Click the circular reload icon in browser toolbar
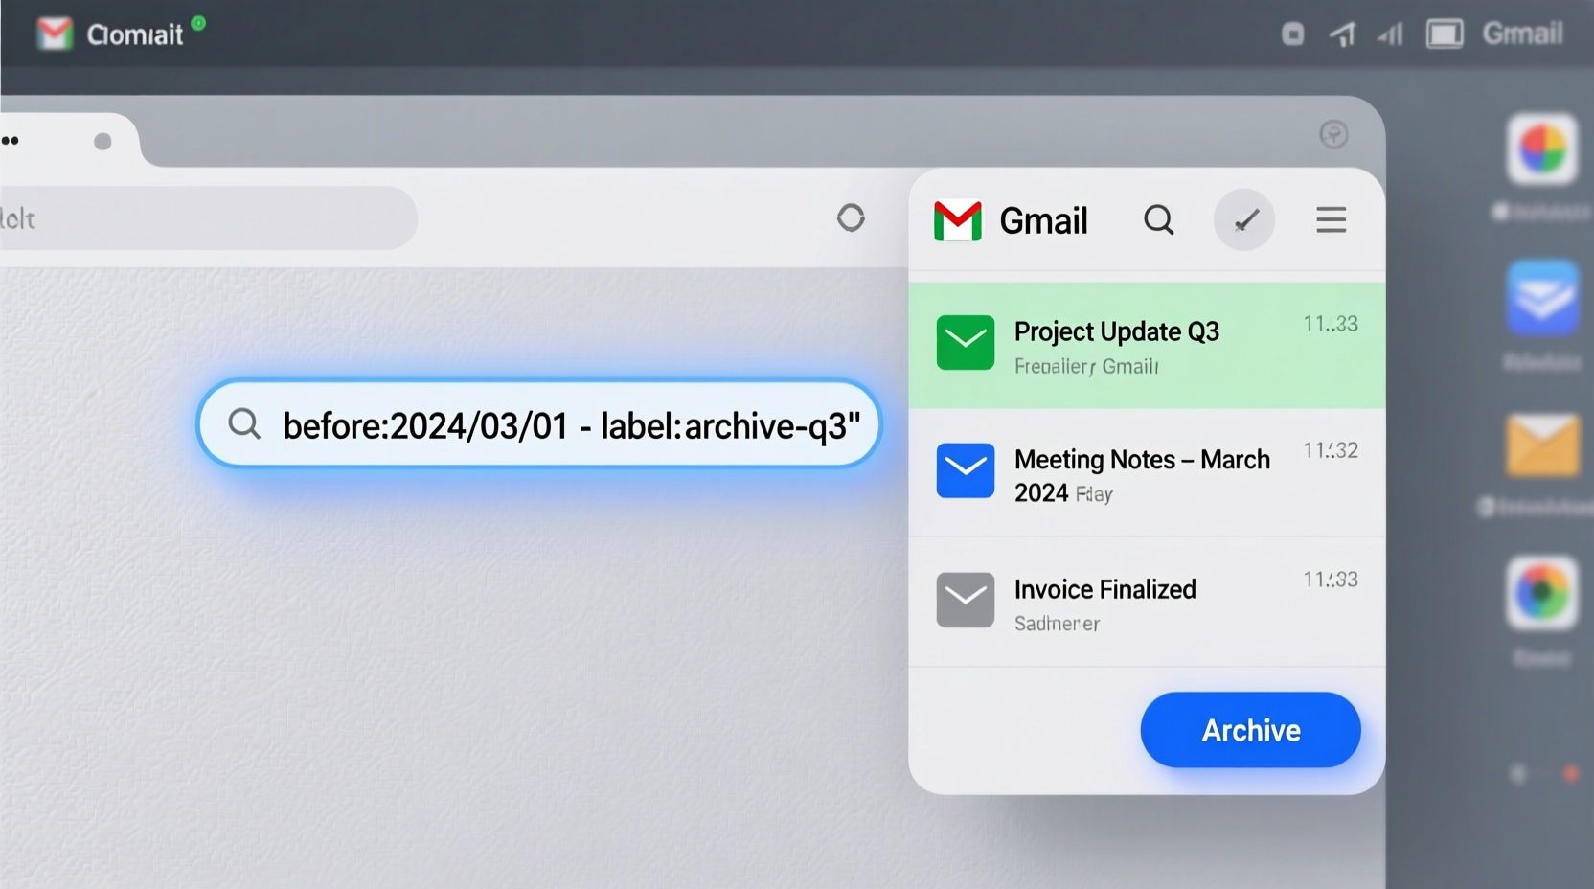Image resolution: width=1594 pixels, height=889 pixels. [851, 218]
